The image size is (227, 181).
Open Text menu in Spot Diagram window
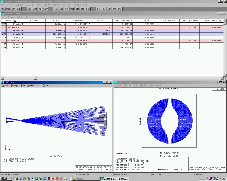(x=151, y=86)
